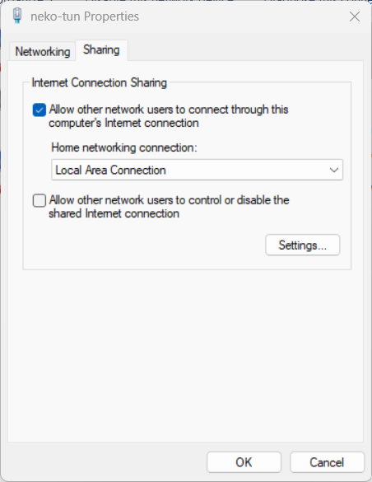
Task: Click the "computer's Internet connection" label line
Action: (x=123, y=123)
